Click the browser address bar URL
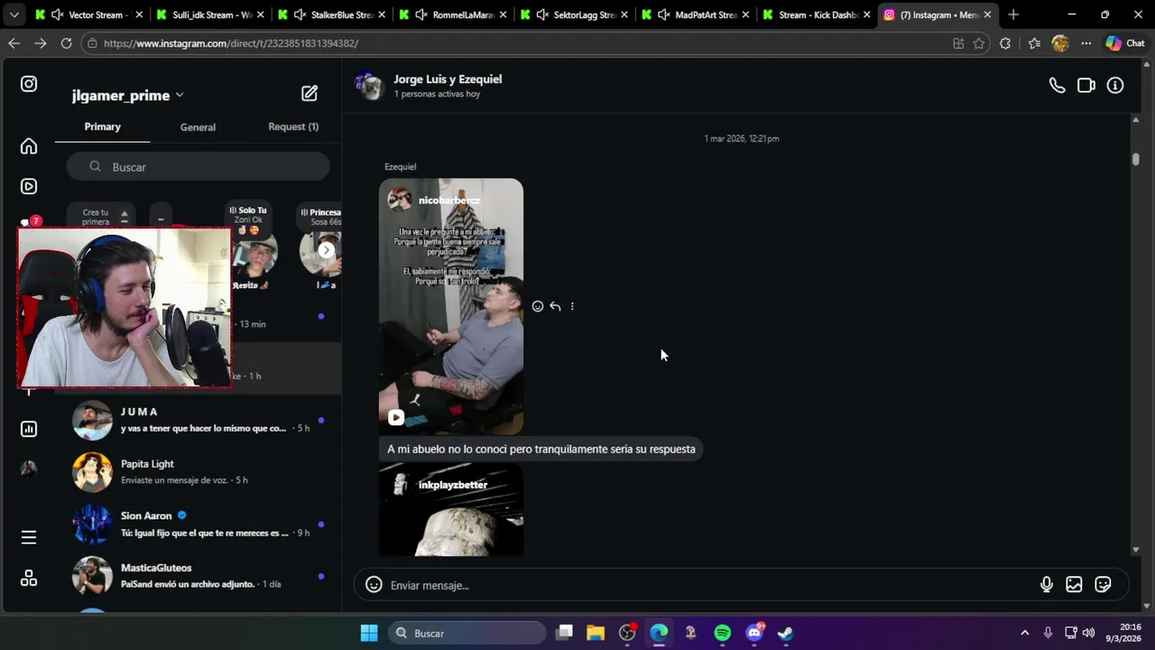 (230, 43)
